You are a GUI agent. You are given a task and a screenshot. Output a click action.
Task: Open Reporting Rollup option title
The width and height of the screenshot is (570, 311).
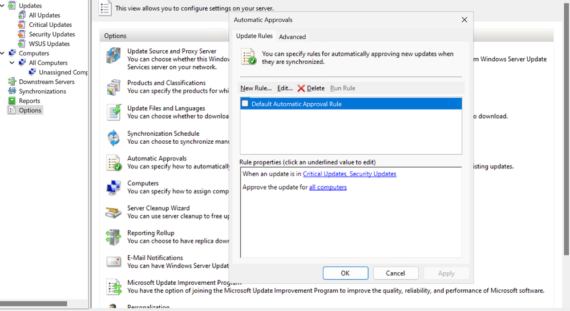click(x=151, y=233)
